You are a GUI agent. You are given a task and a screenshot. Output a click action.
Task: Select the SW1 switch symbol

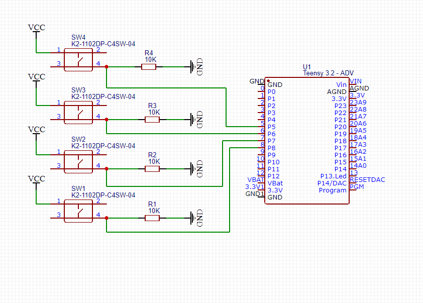pos(78,210)
